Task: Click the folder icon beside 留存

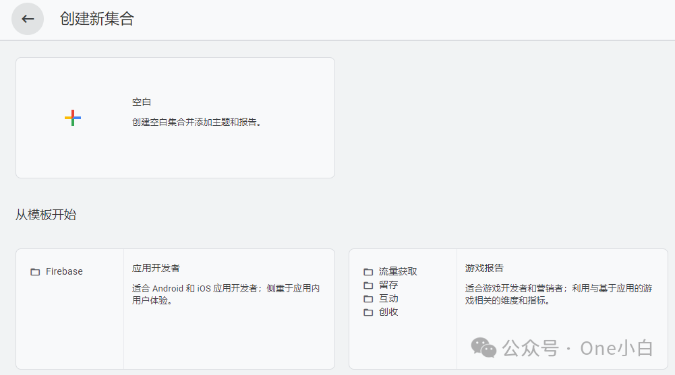Action: tap(368, 285)
